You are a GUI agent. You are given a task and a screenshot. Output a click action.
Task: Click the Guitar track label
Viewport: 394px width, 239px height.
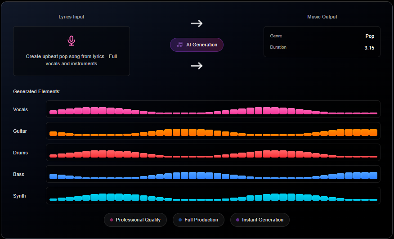(20, 131)
